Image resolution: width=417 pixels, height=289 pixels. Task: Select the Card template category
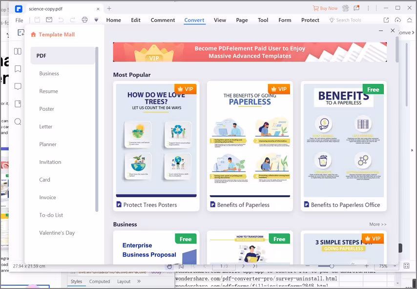[x=45, y=180]
